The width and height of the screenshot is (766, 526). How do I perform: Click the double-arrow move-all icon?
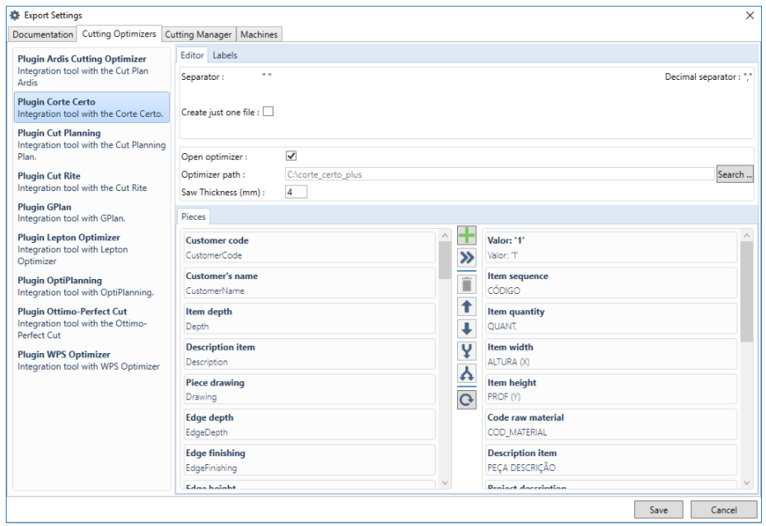(466, 258)
